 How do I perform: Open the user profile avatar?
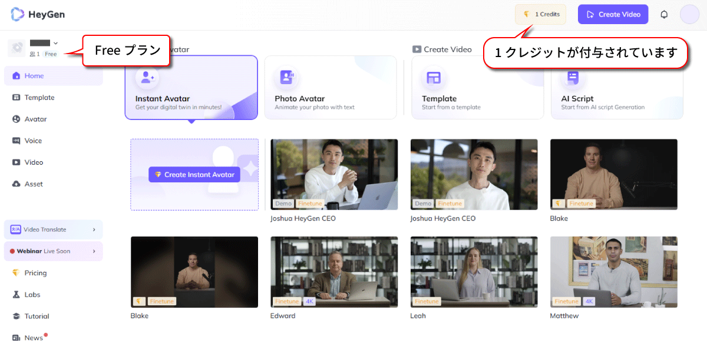point(689,15)
